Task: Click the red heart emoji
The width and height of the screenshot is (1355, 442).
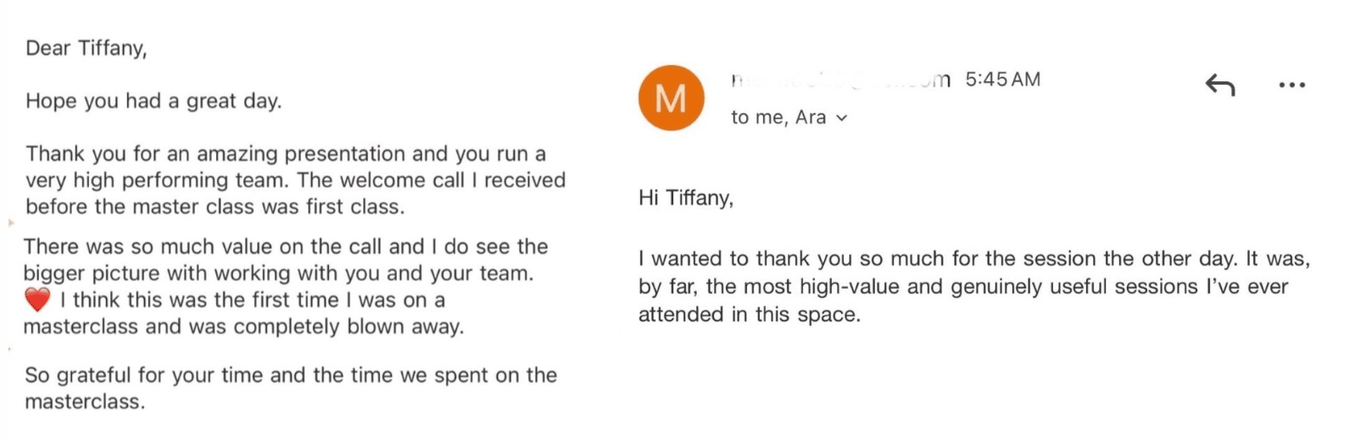Action: pyautogui.click(x=37, y=300)
